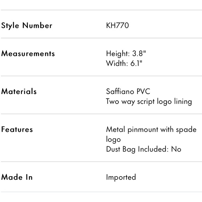Viewport: 202px width, 202px height.
Task: Click the Measurements heading
Action: (28, 54)
